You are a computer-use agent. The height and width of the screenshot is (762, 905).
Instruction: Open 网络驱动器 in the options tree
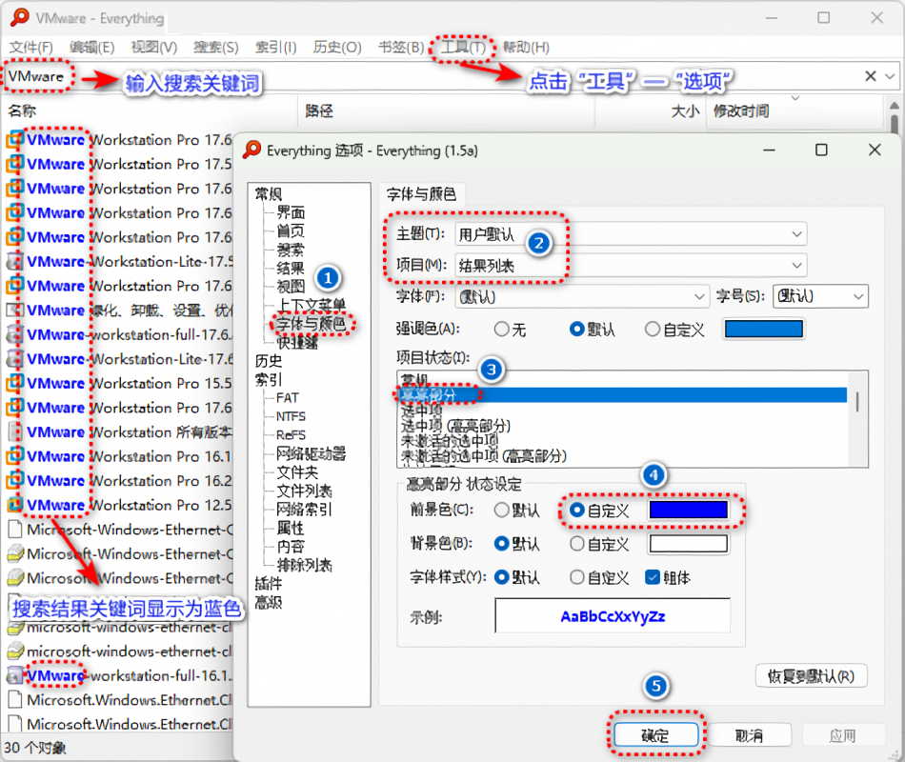(312, 453)
